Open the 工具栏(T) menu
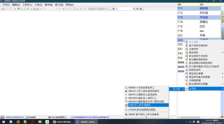 28,5
